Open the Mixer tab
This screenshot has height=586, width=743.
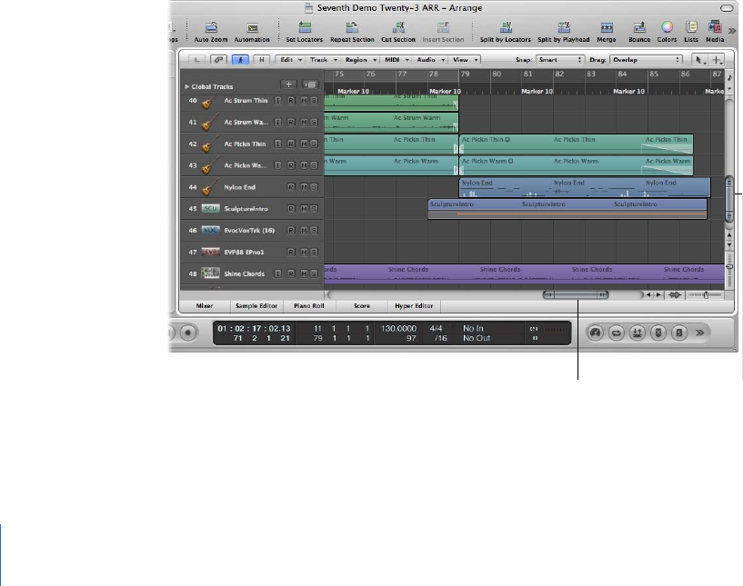click(x=205, y=306)
